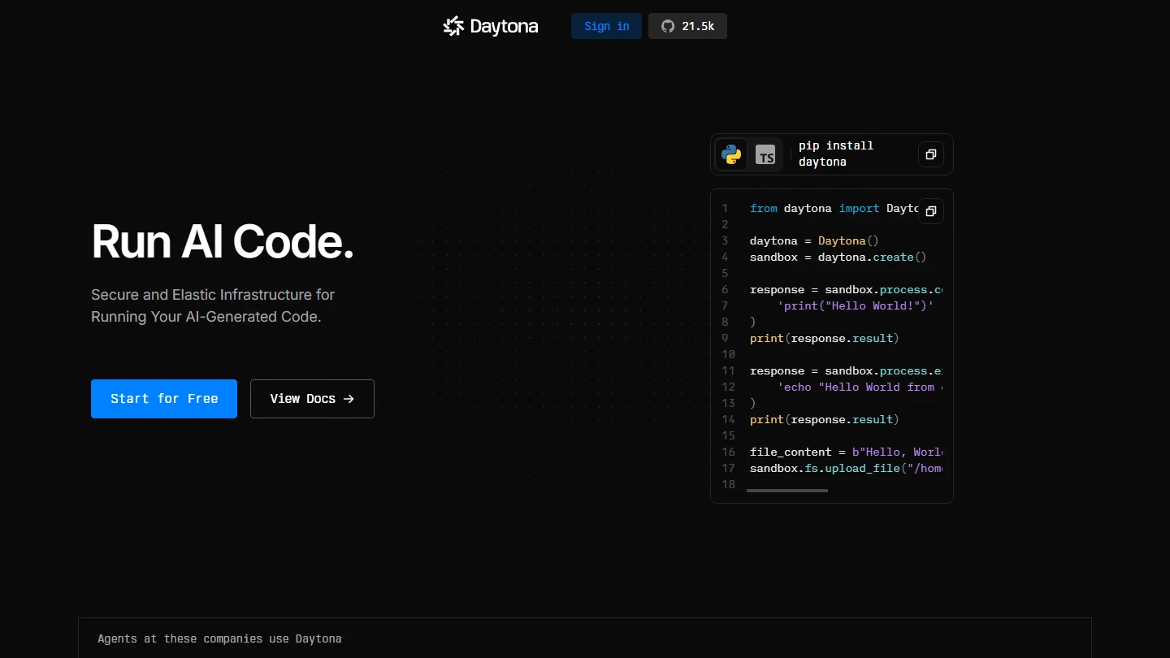1170x658 pixels.
Task: Click the print("Hello World!") string on line 7
Action: tap(856, 306)
